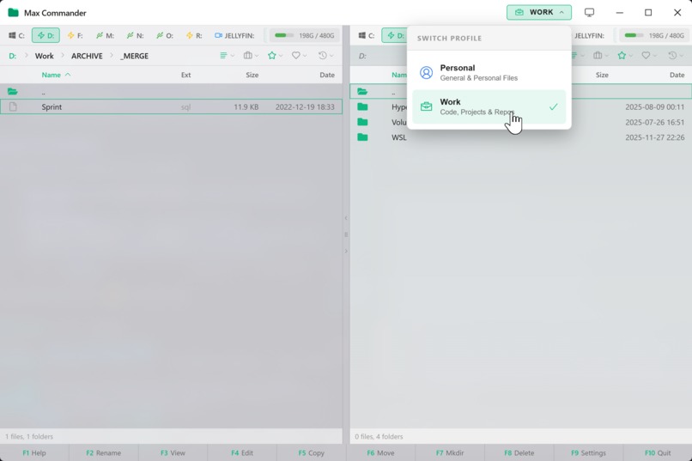Click date 2025-11-27 22:26
Viewport: 692px width, 461px height.
(655, 137)
